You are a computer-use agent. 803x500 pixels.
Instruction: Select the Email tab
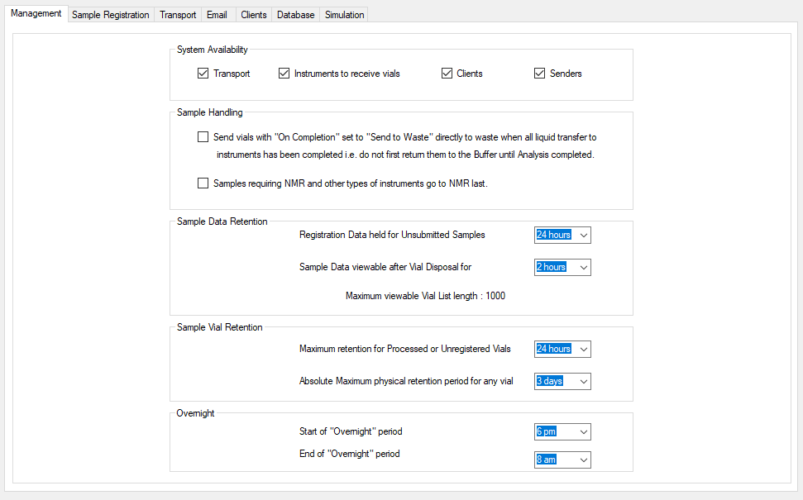[216, 13]
